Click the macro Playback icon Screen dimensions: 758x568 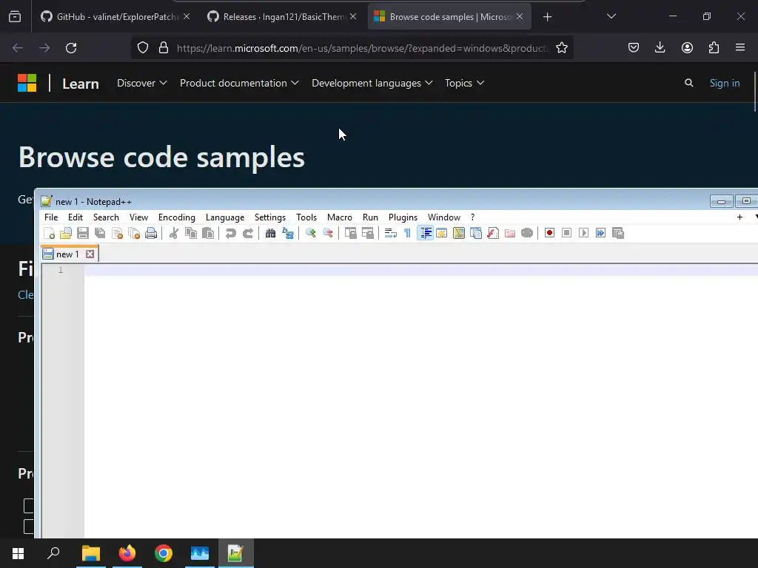tap(584, 233)
